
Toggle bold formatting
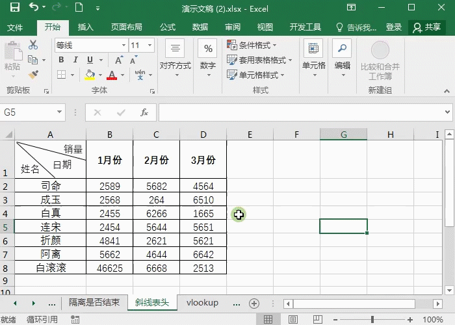pyautogui.click(x=61, y=60)
